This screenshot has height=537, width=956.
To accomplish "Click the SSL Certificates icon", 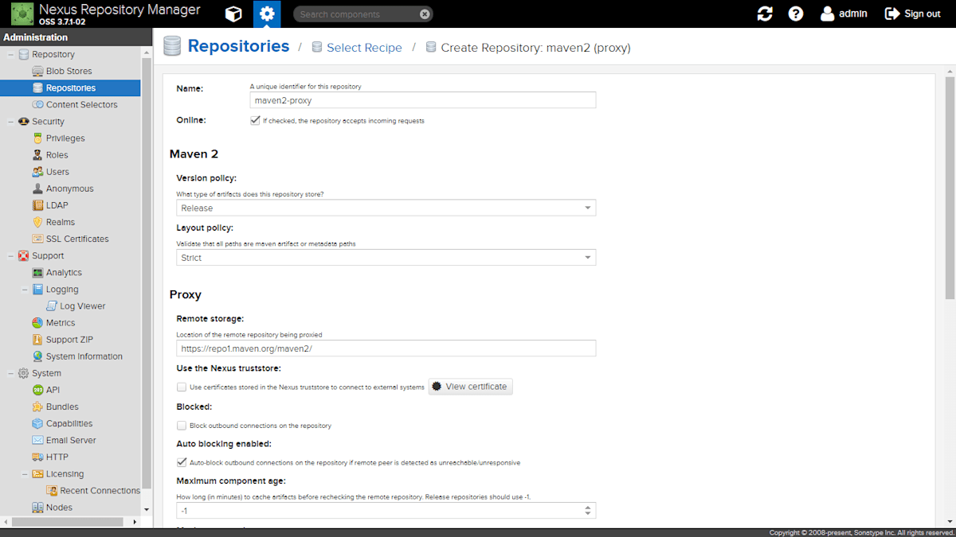I will pos(37,239).
